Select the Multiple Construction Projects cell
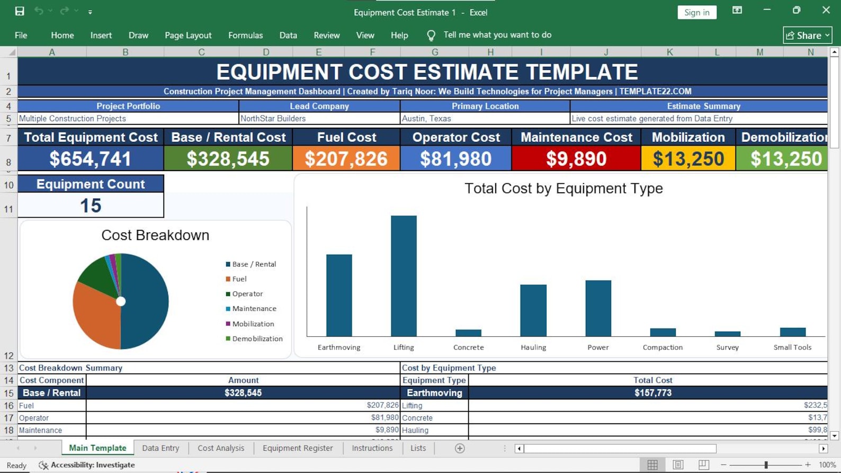The image size is (841, 473). click(128, 119)
